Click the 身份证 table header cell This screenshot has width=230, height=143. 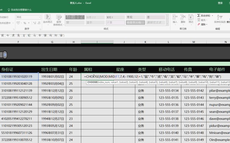19,69
